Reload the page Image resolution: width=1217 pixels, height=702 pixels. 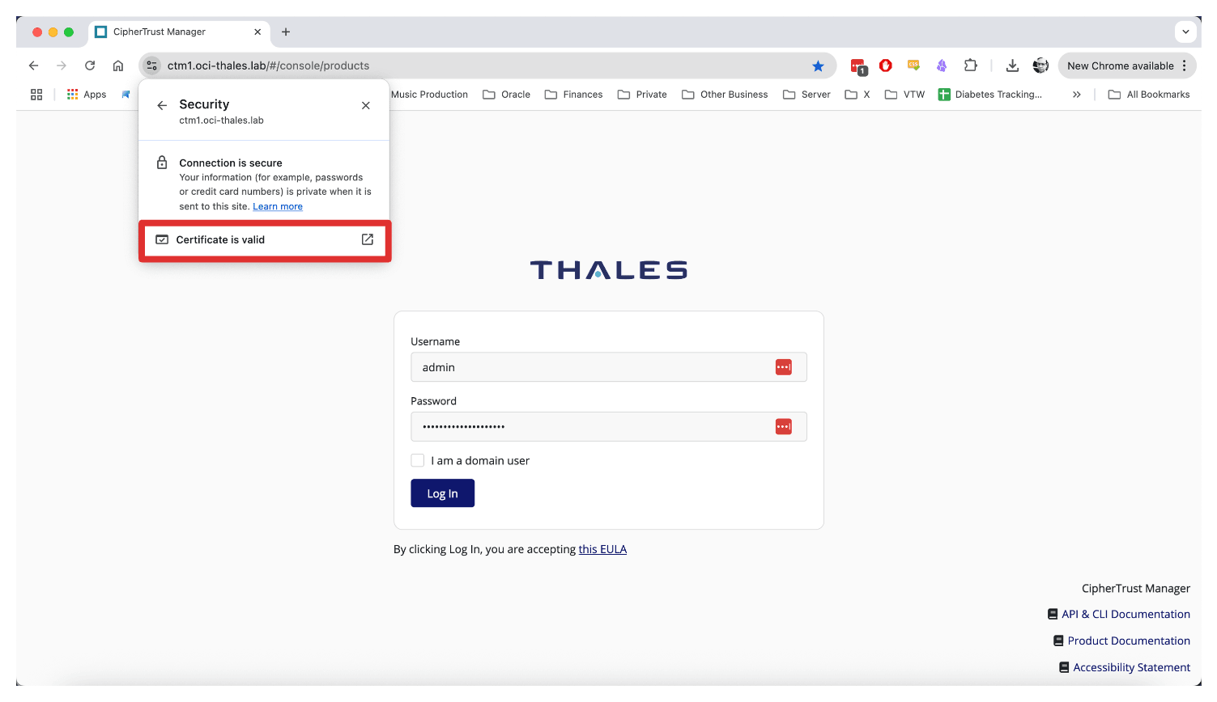point(90,66)
